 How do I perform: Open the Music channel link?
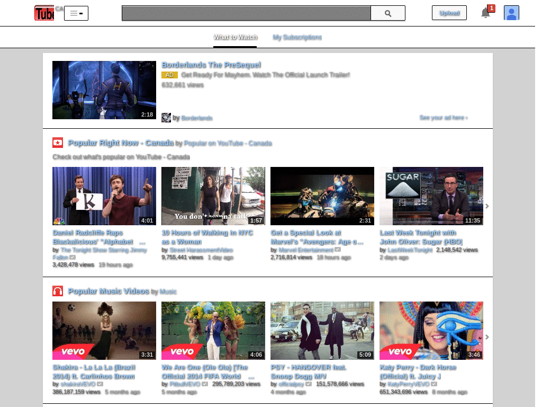pos(168,292)
